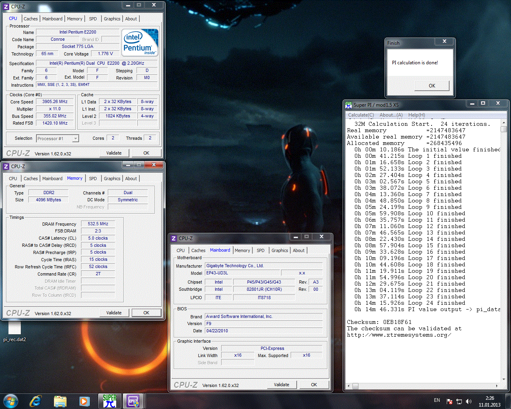Click top CPU-Z window title icon

pos(6,6)
